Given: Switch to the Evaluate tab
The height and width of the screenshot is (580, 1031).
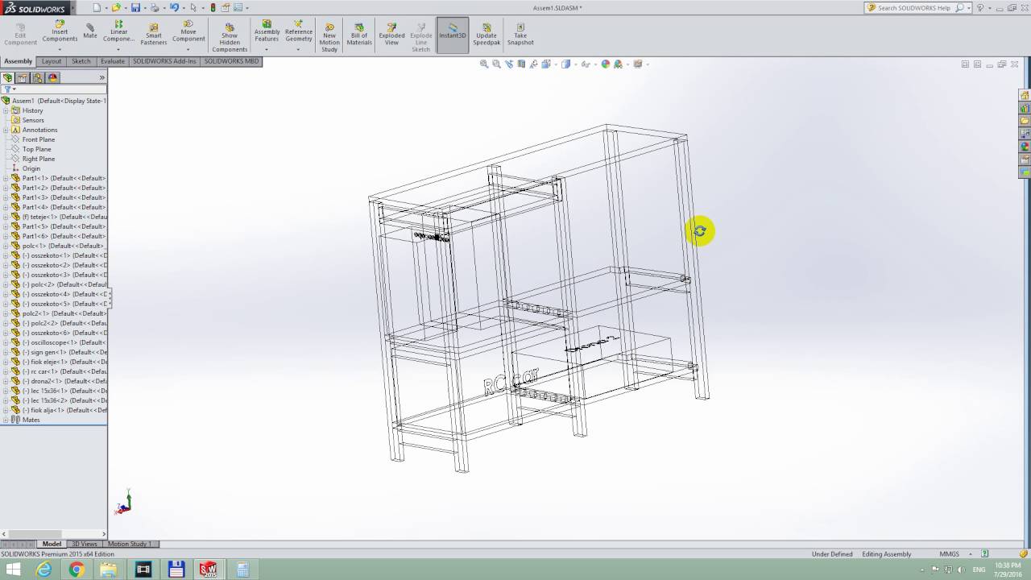Looking at the screenshot, I should [x=113, y=61].
